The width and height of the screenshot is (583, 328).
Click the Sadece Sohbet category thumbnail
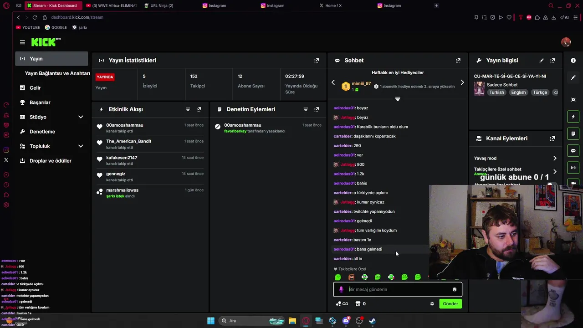pyautogui.click(x=479, y=88)
